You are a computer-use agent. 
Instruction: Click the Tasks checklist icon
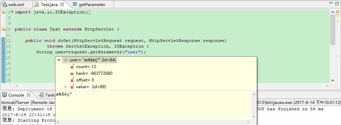pyautogui.click(x=41, y=95)
